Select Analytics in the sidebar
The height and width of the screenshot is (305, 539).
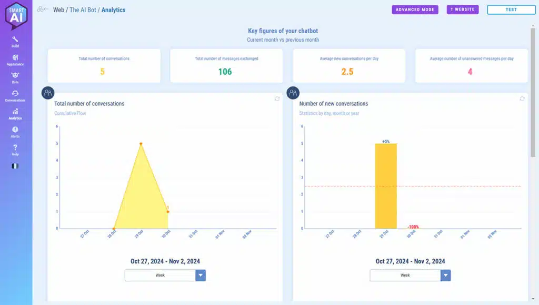coord(15,114)
